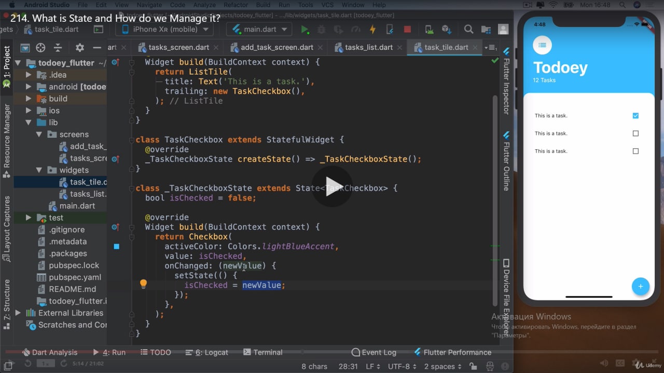The image size is (664, 373).
Task: Click the Project view selector icon
Action: point(25,48)
